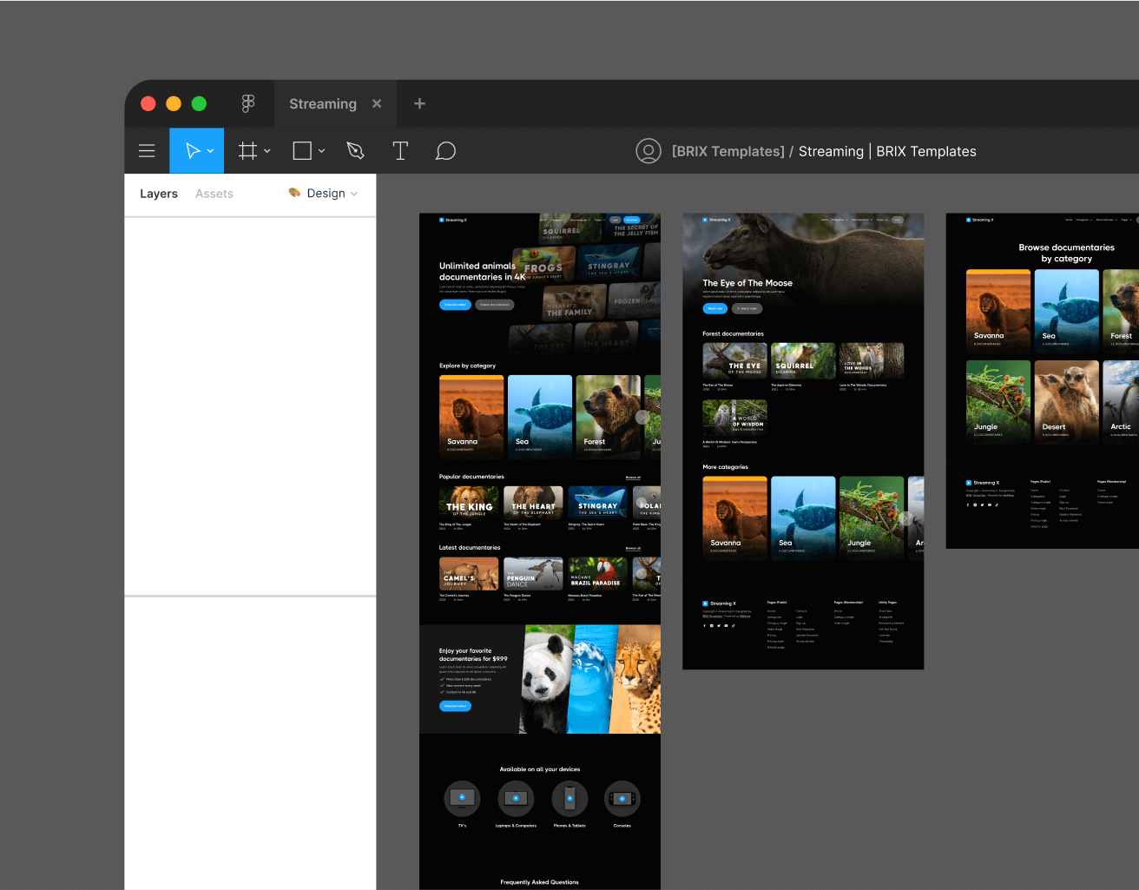Expand the shape tools dropdown chevron
This screenshot has width=1139, height=890.
(x=321, y=151)
